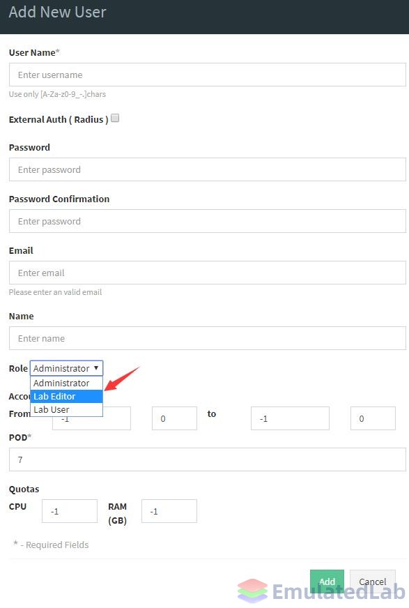
Task: Click the Cancel button
Action: click(x=373, y=582)
